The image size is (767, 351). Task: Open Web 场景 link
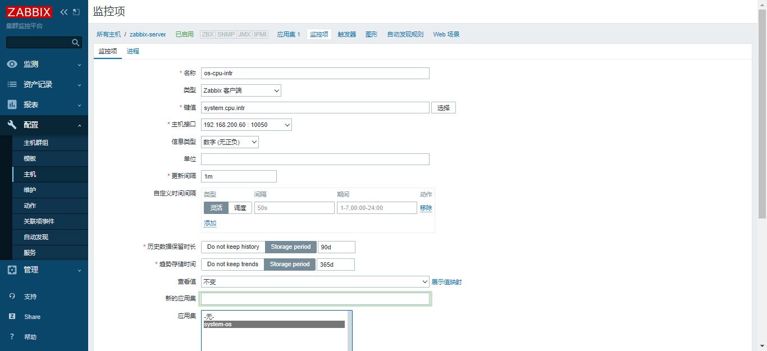pos(446,34)
